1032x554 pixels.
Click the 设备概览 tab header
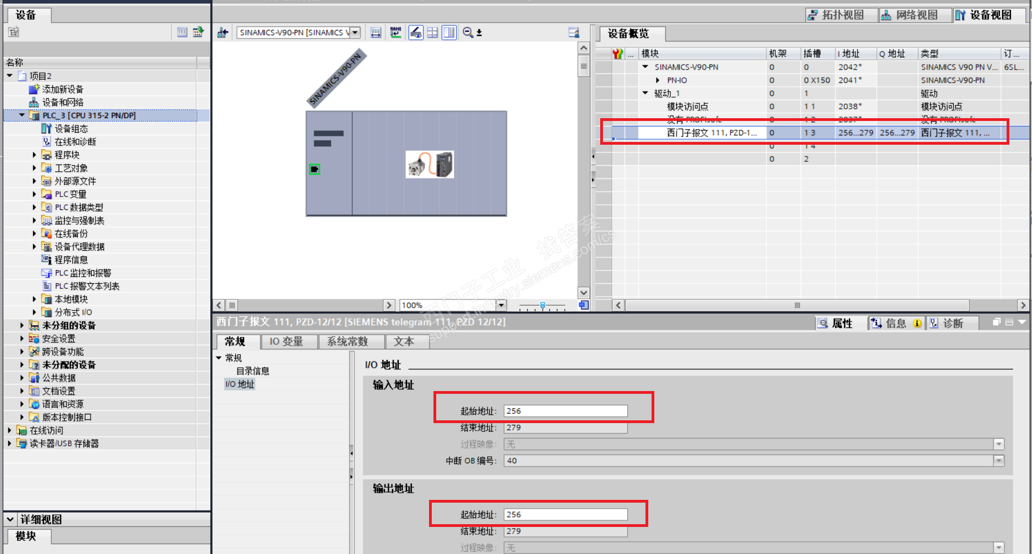click(x=632, y=34)
